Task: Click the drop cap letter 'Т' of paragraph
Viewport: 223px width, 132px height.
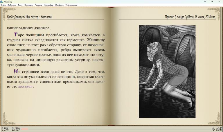Action: tap(16, 34)
